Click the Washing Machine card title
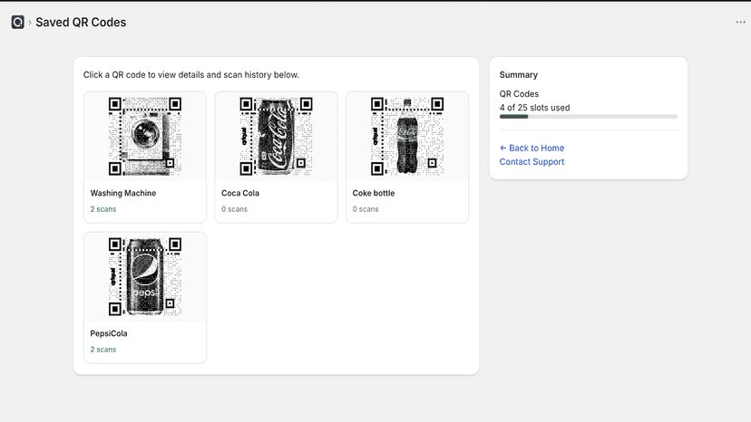Image resolution: width=751 pixels, height=422 pixels. (x=123, y=193)
